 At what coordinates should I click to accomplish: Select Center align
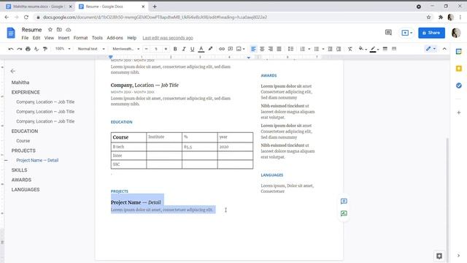(262, 49)
